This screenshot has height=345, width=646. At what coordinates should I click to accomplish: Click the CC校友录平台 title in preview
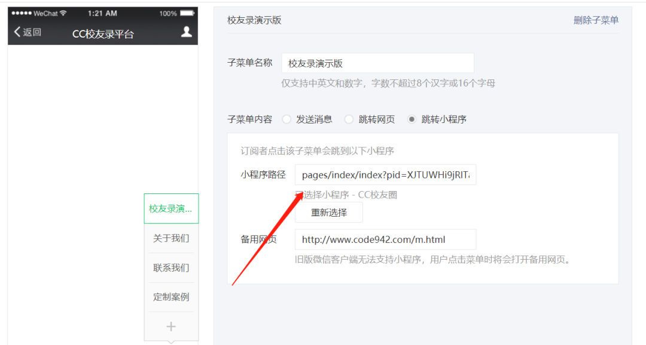coord(103,34)
